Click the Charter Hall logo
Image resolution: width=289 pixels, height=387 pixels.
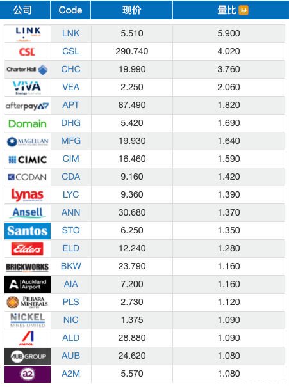click(27, 70)
